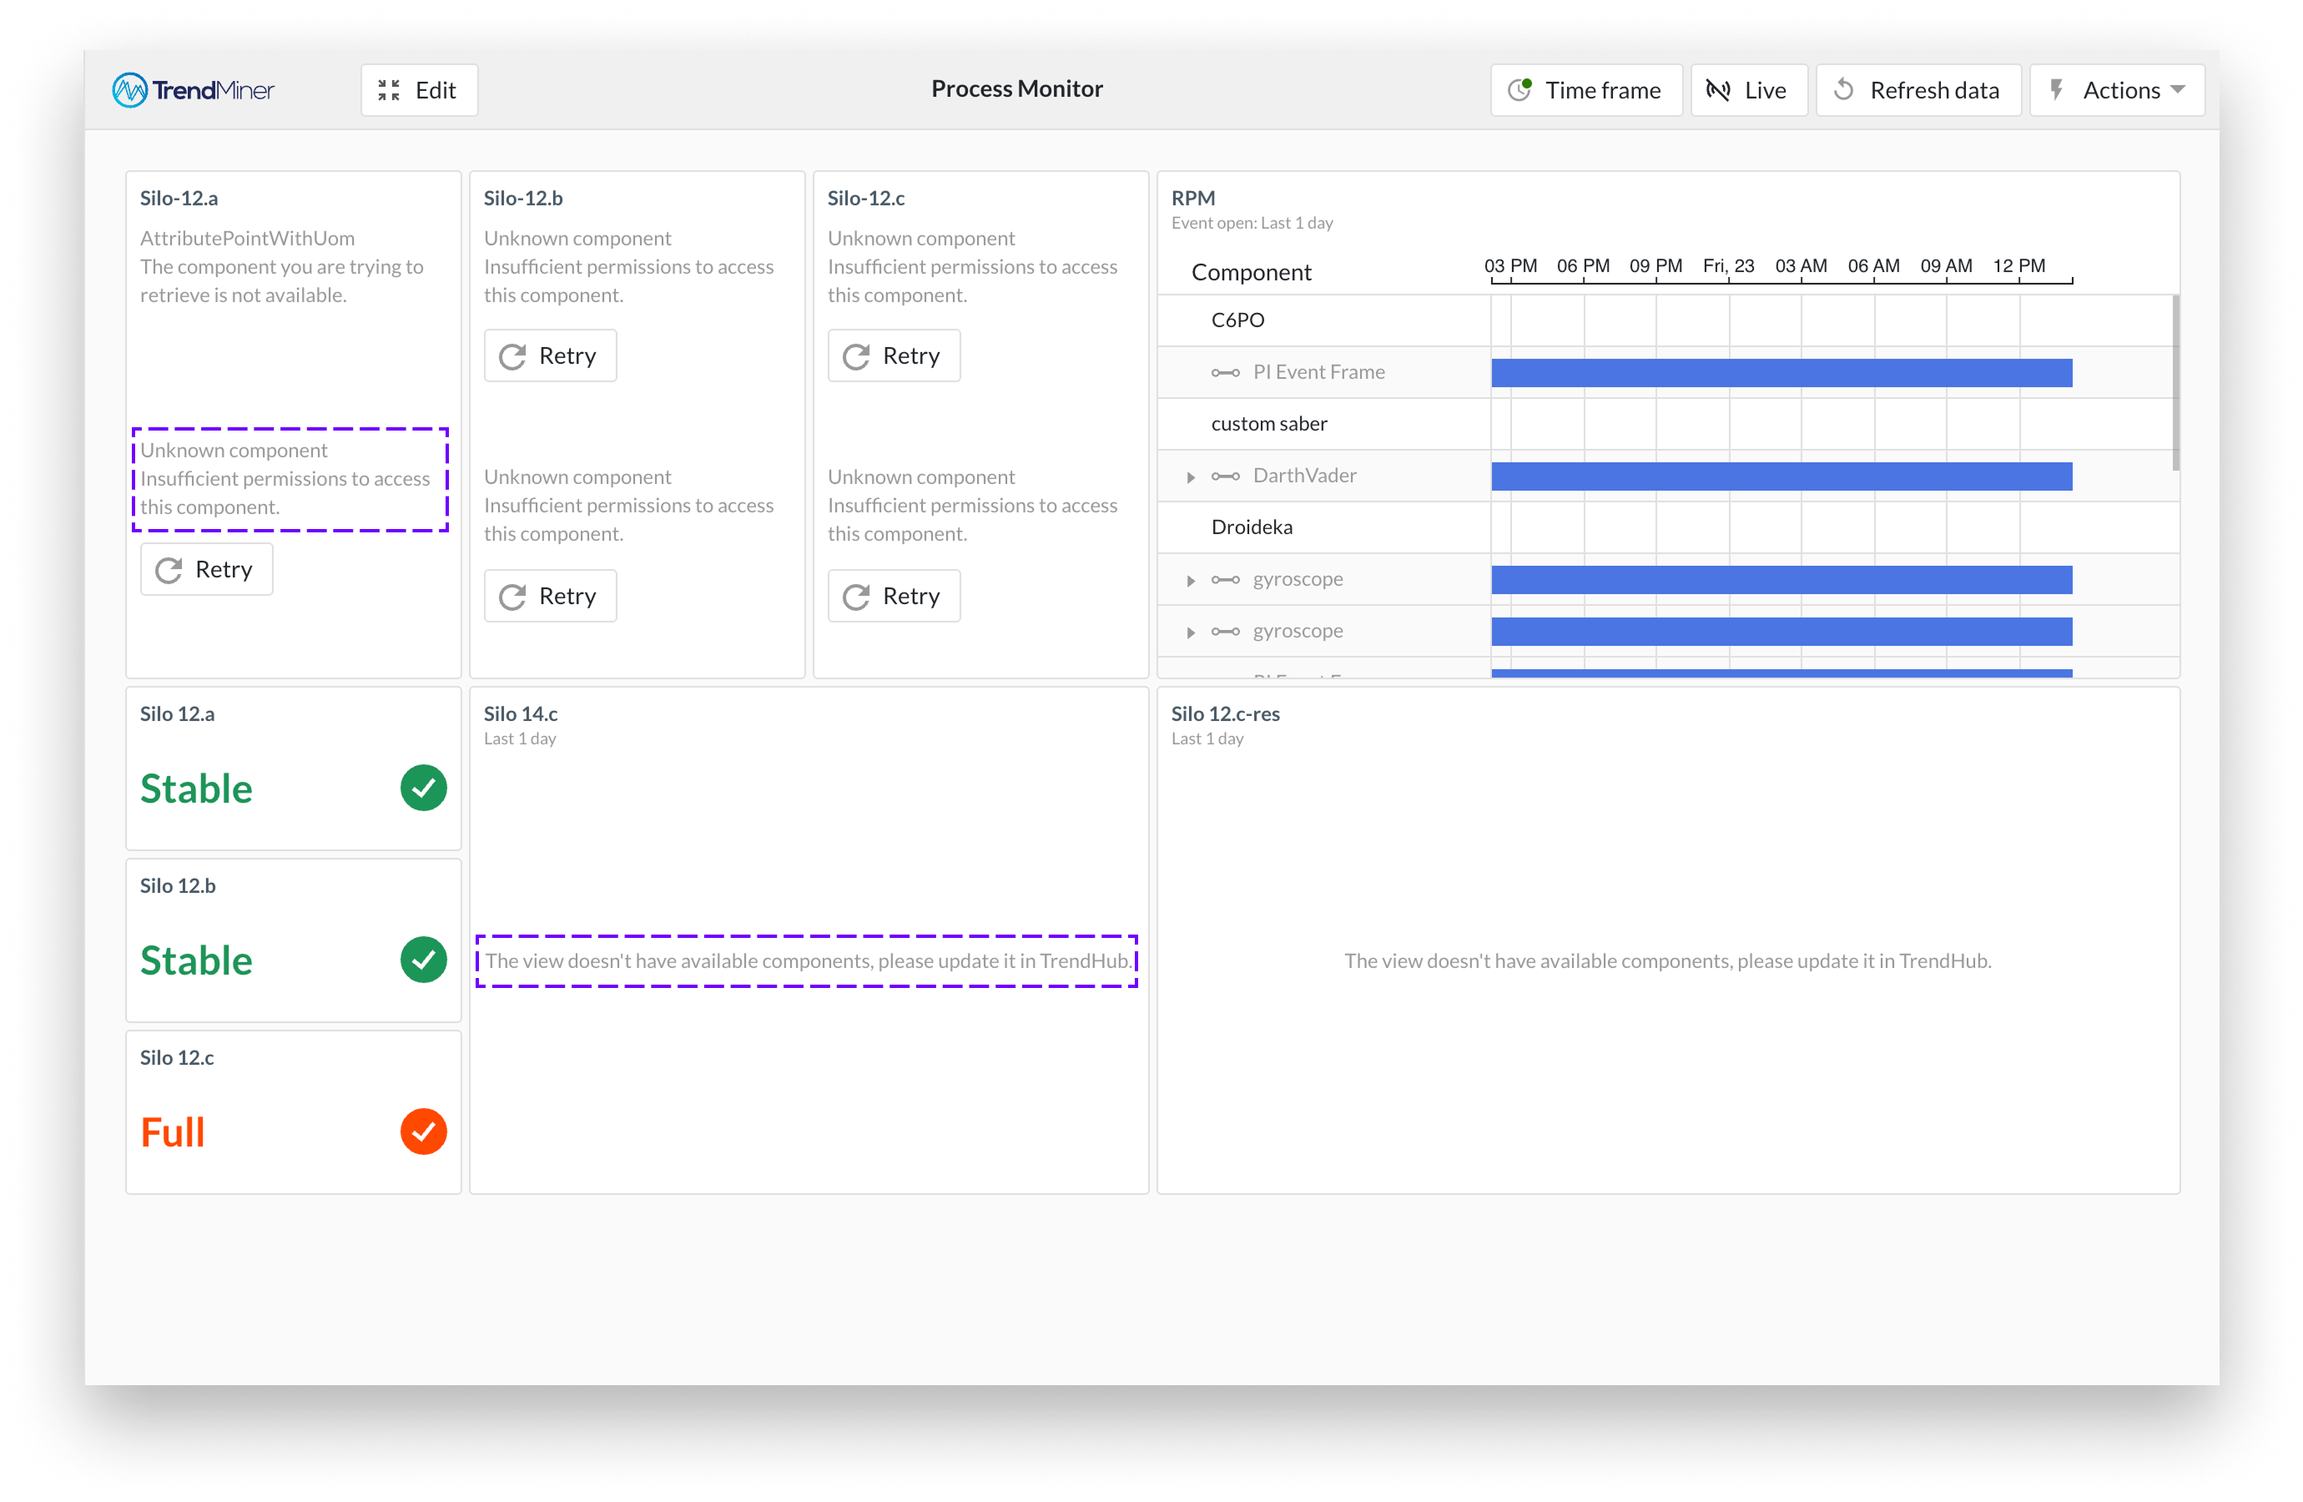This screenshot has width=2303, height=1502.
Task: Expand the second gyroscope row
Action: 1192,632
